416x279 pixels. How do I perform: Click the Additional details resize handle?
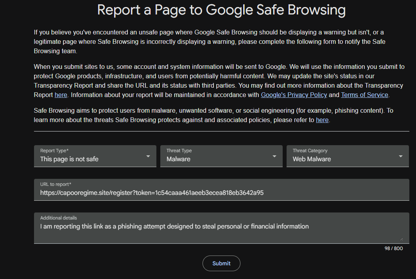(x=402, y=239)
